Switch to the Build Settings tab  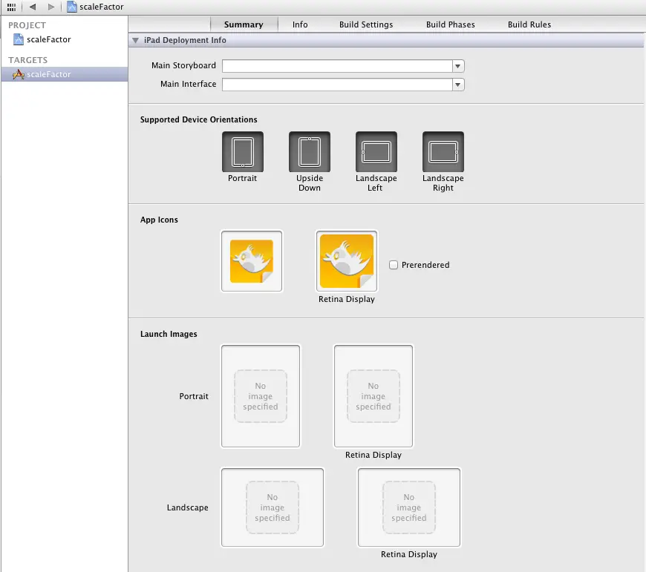click(x=366, y=24)
